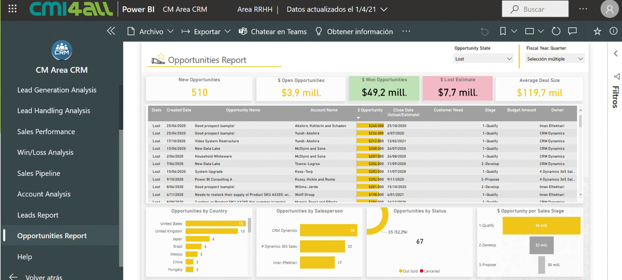
Task: Open the Buscar search field magnifier
Action: click(x=514, y=9)
